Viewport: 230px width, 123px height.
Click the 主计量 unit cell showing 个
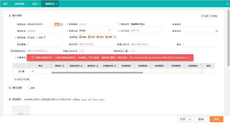40,71
